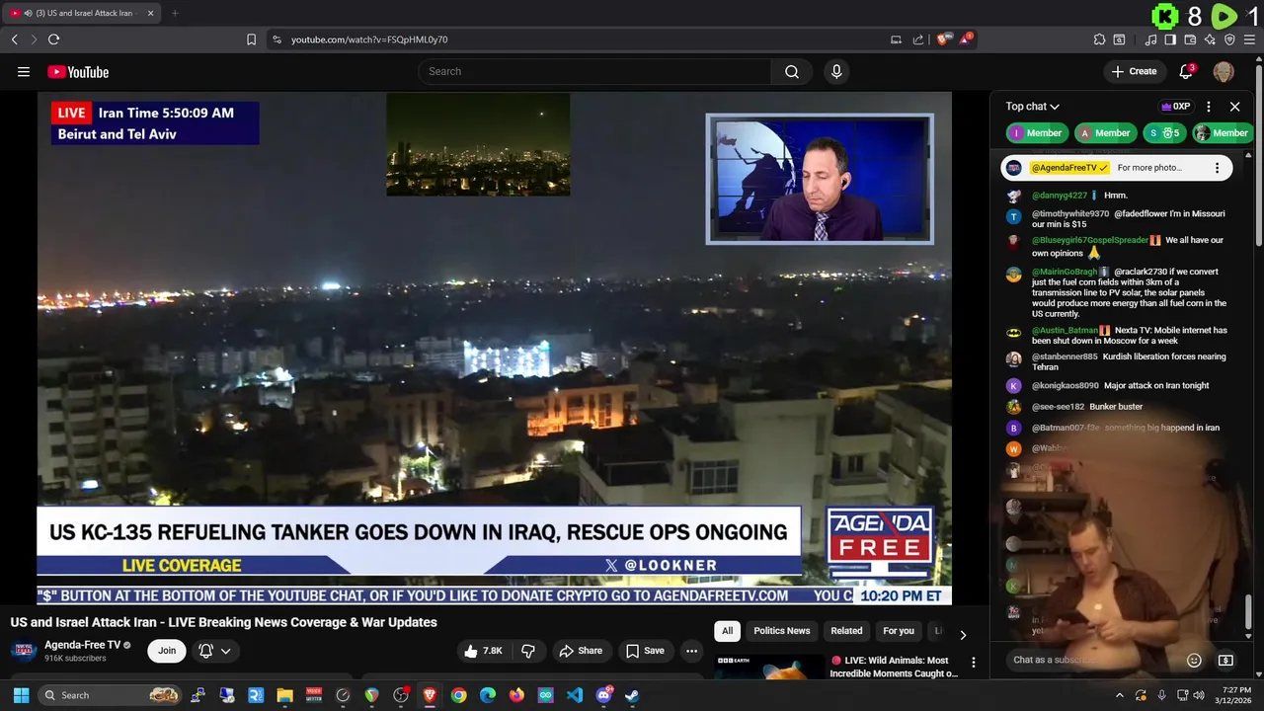Go back in browser history
This screenshot has width=1264, height=711.
click(14, 39)
